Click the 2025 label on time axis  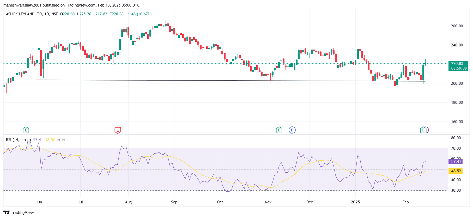355,202
